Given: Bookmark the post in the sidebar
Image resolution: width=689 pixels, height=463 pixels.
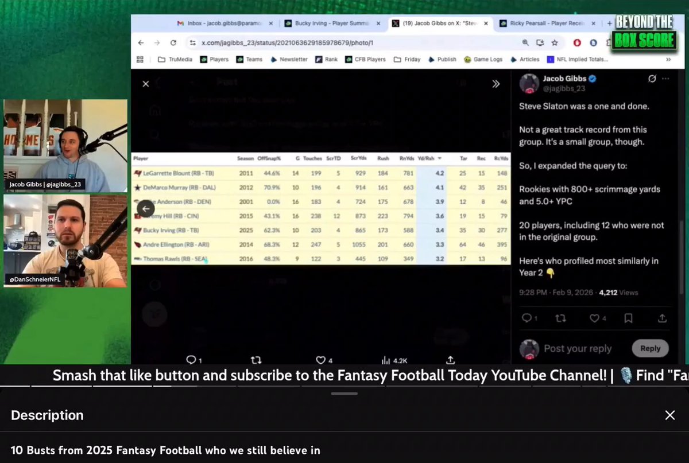Looking at the screenshot, I should [x=628, y=318].
